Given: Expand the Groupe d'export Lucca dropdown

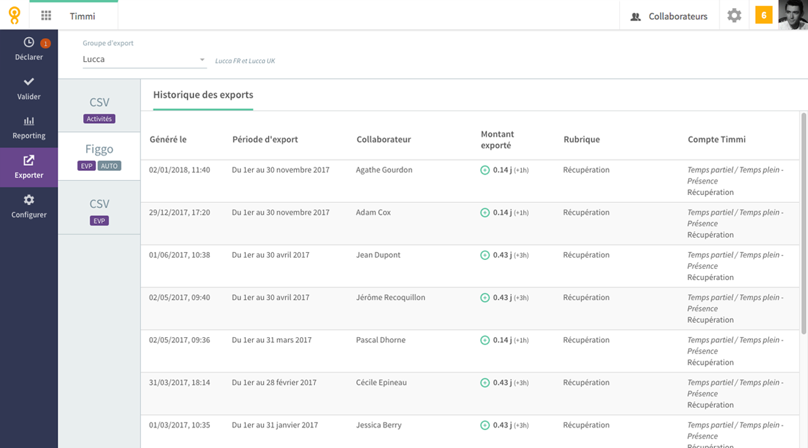Looking at the screenshot, I should point(144,59).
